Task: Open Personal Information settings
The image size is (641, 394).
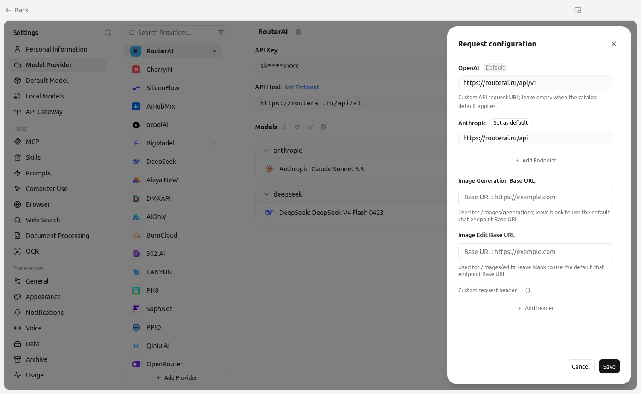Action: point(58,49)
